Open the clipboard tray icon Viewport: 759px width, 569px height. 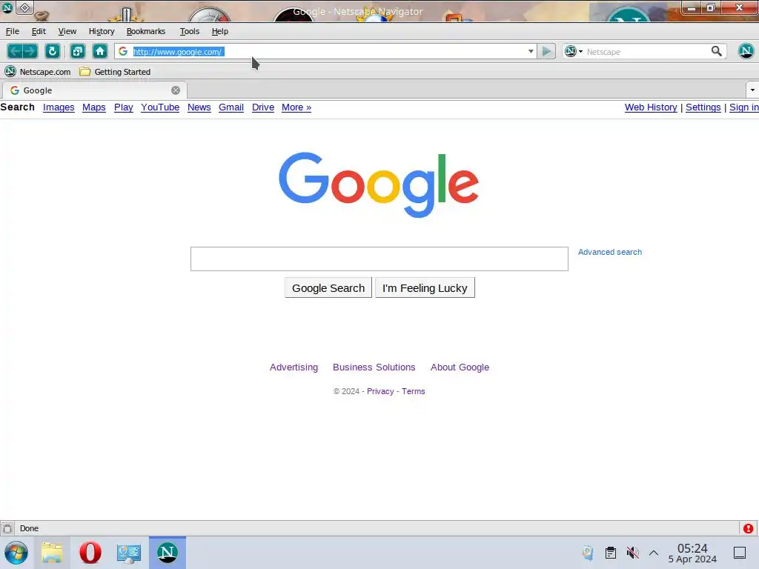(611, 553)
